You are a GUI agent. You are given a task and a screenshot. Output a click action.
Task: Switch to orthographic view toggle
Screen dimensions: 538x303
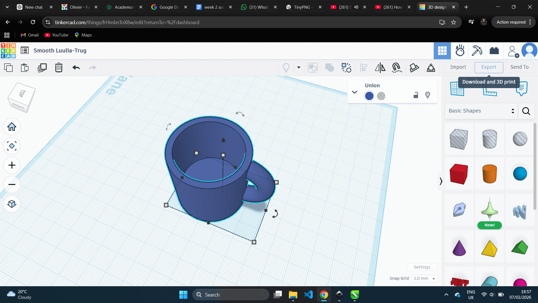(12, 204)
